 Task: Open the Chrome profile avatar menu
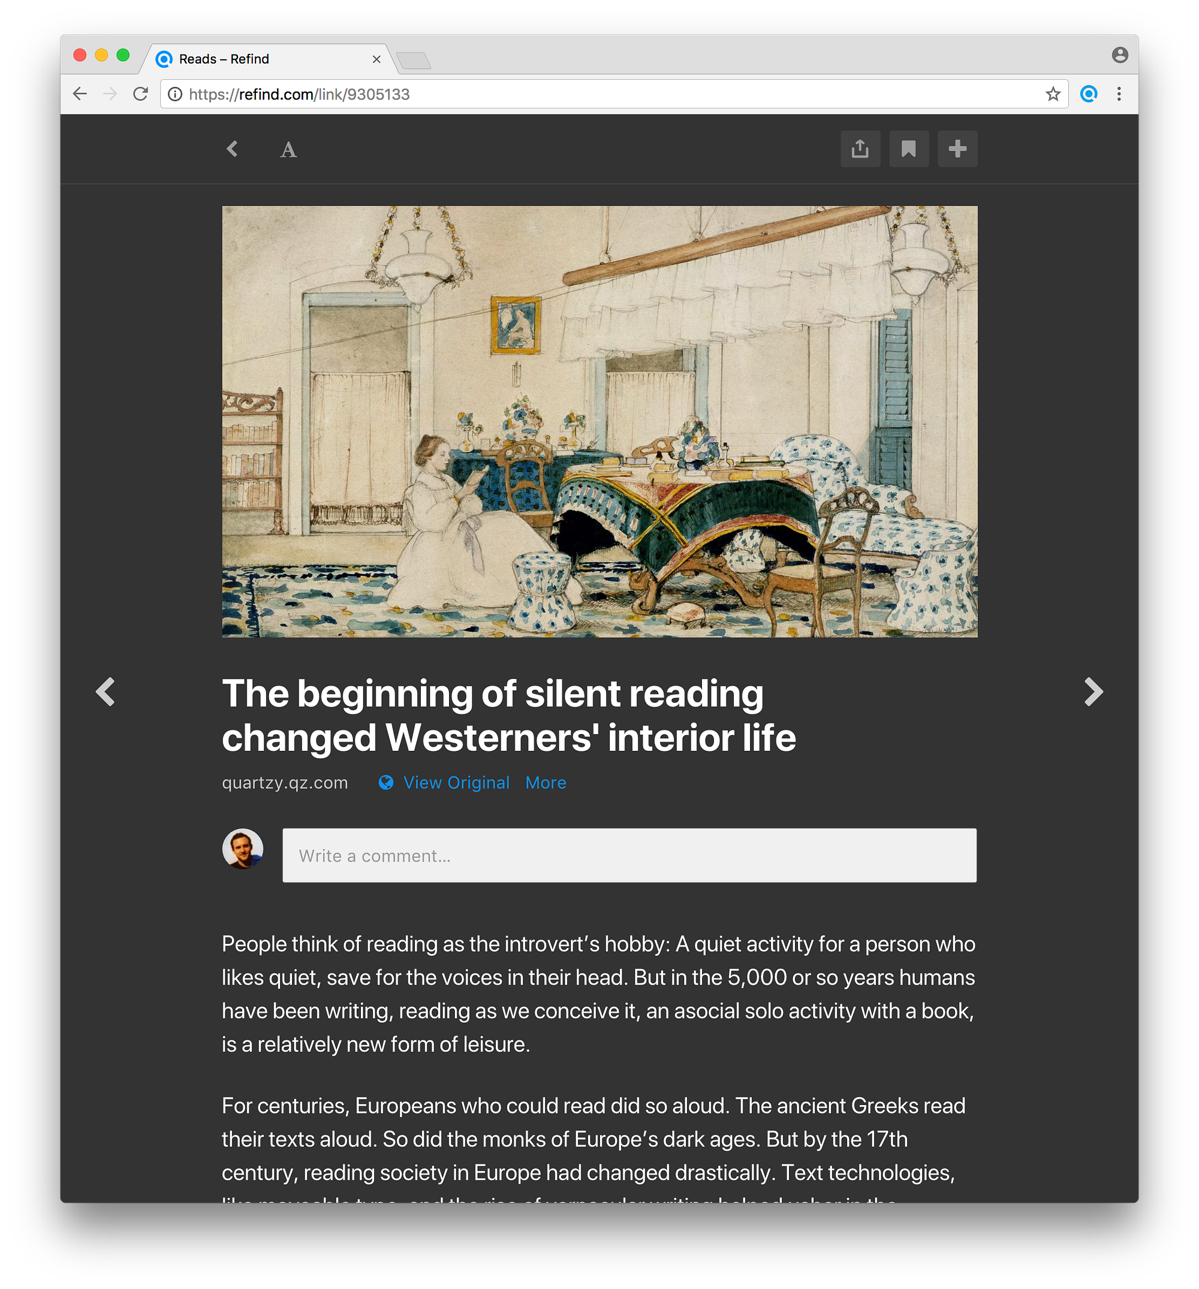click(1119, 55)
